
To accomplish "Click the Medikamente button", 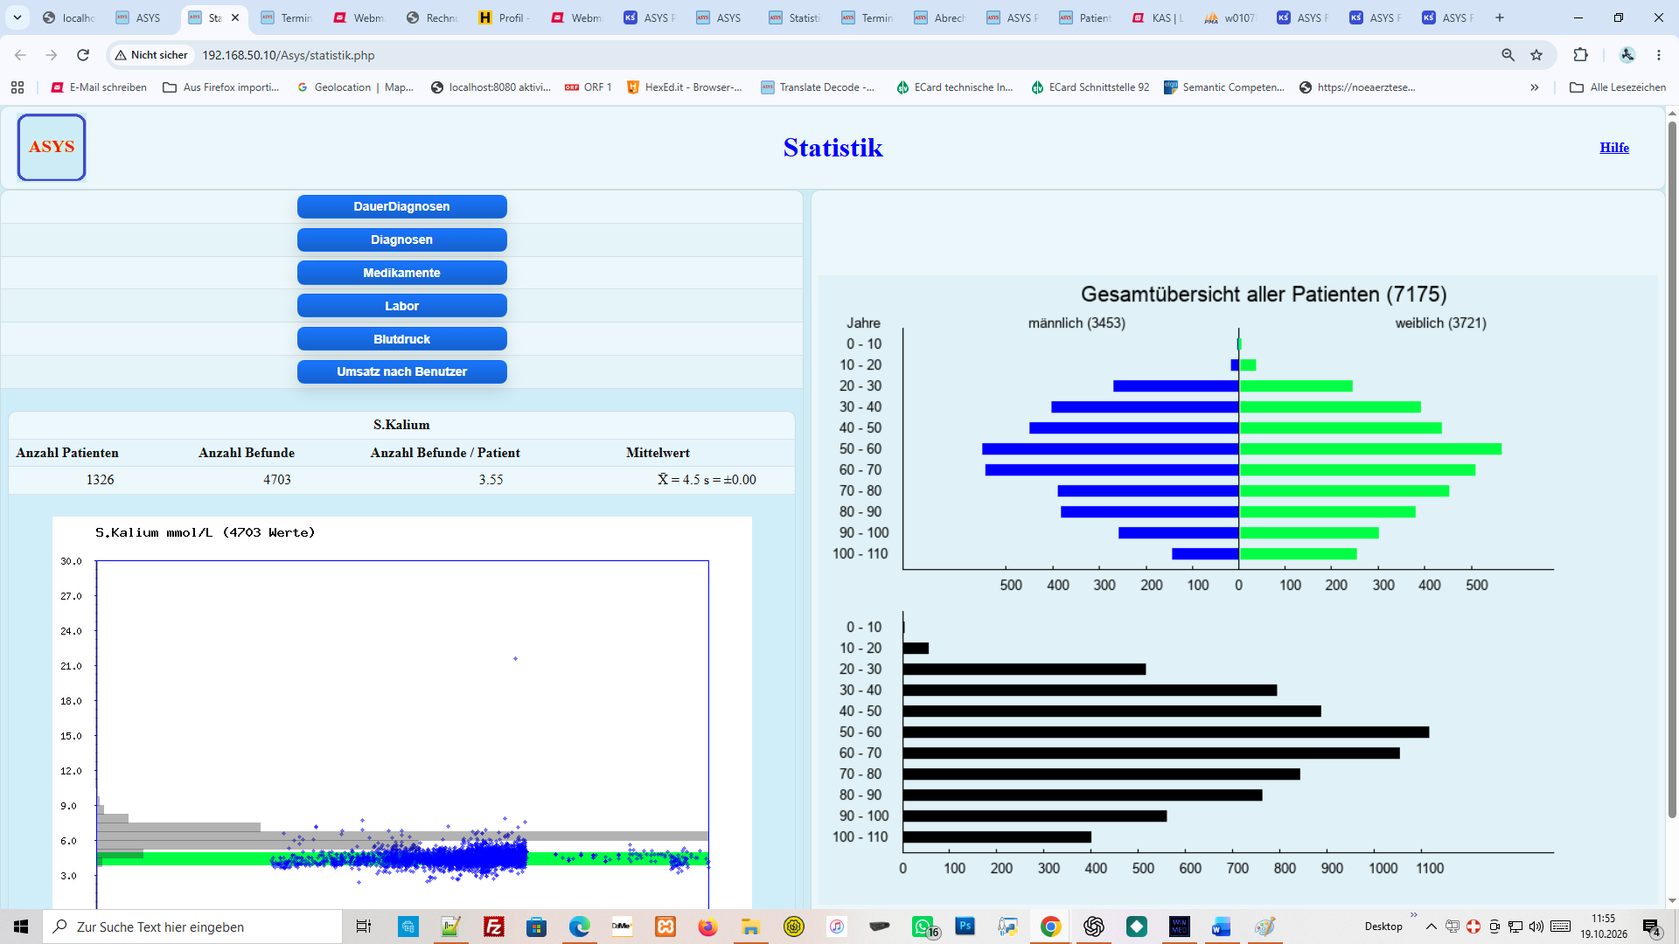I will click(x=401, y=273).
